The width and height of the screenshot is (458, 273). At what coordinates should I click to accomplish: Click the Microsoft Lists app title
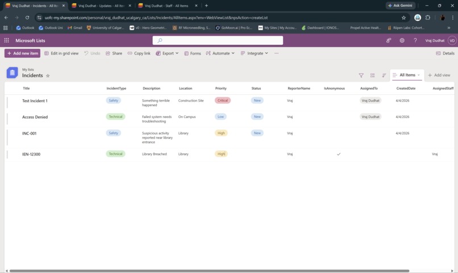30,40
